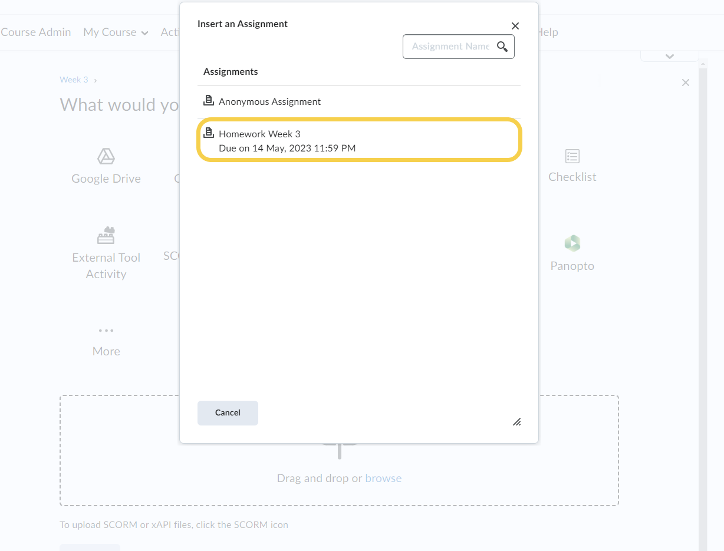724x551 pixels.
Task: Click the browse link to upload
Action: click(383, 478)
